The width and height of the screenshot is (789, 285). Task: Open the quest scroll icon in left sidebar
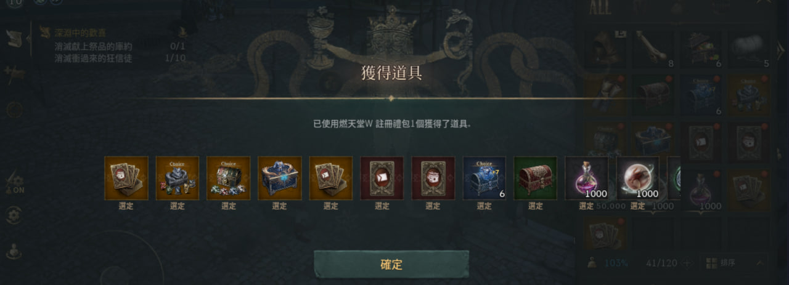point(15,38)
